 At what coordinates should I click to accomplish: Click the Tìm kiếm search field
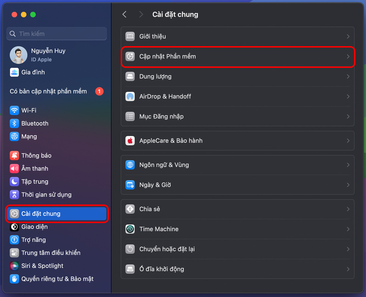click(x=57, y=34)
